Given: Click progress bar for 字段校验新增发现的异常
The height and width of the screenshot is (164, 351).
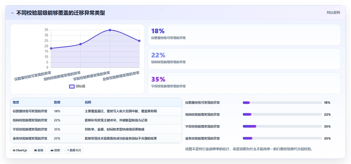Looking at the screenshot, I should point(282,126).
